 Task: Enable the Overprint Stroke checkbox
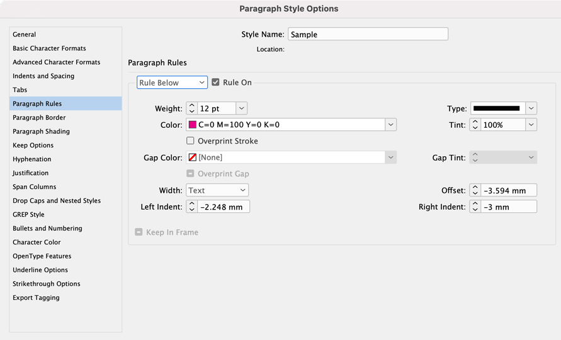point(190,140)
